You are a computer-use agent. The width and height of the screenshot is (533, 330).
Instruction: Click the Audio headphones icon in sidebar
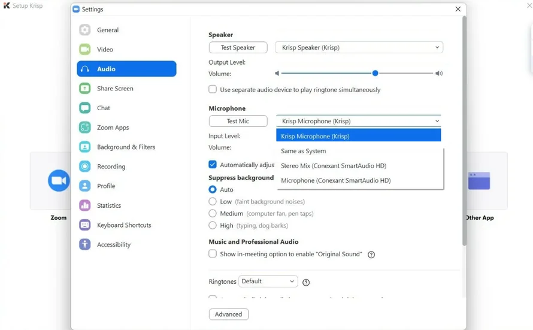pos(84,69)
